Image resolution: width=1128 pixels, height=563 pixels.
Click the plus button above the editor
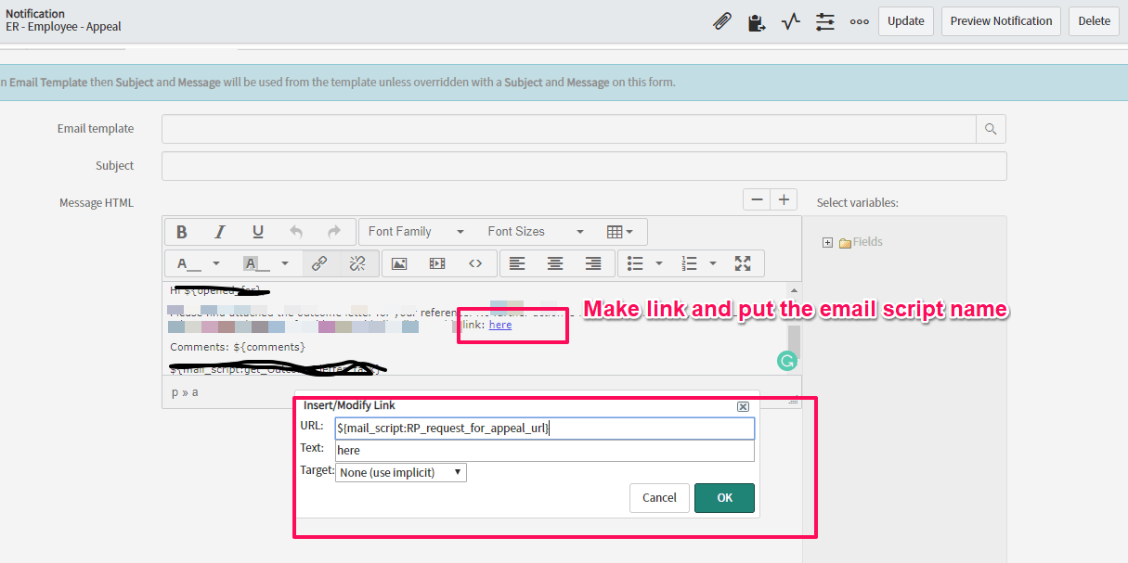(x=784, y=199)
